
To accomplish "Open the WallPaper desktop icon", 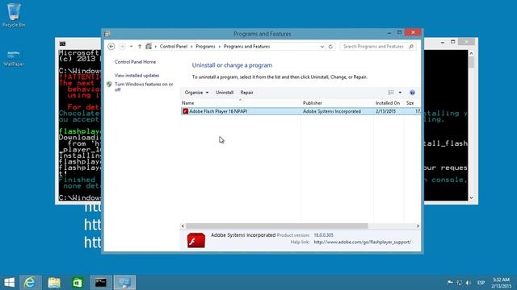I will [x=14, y=59].
